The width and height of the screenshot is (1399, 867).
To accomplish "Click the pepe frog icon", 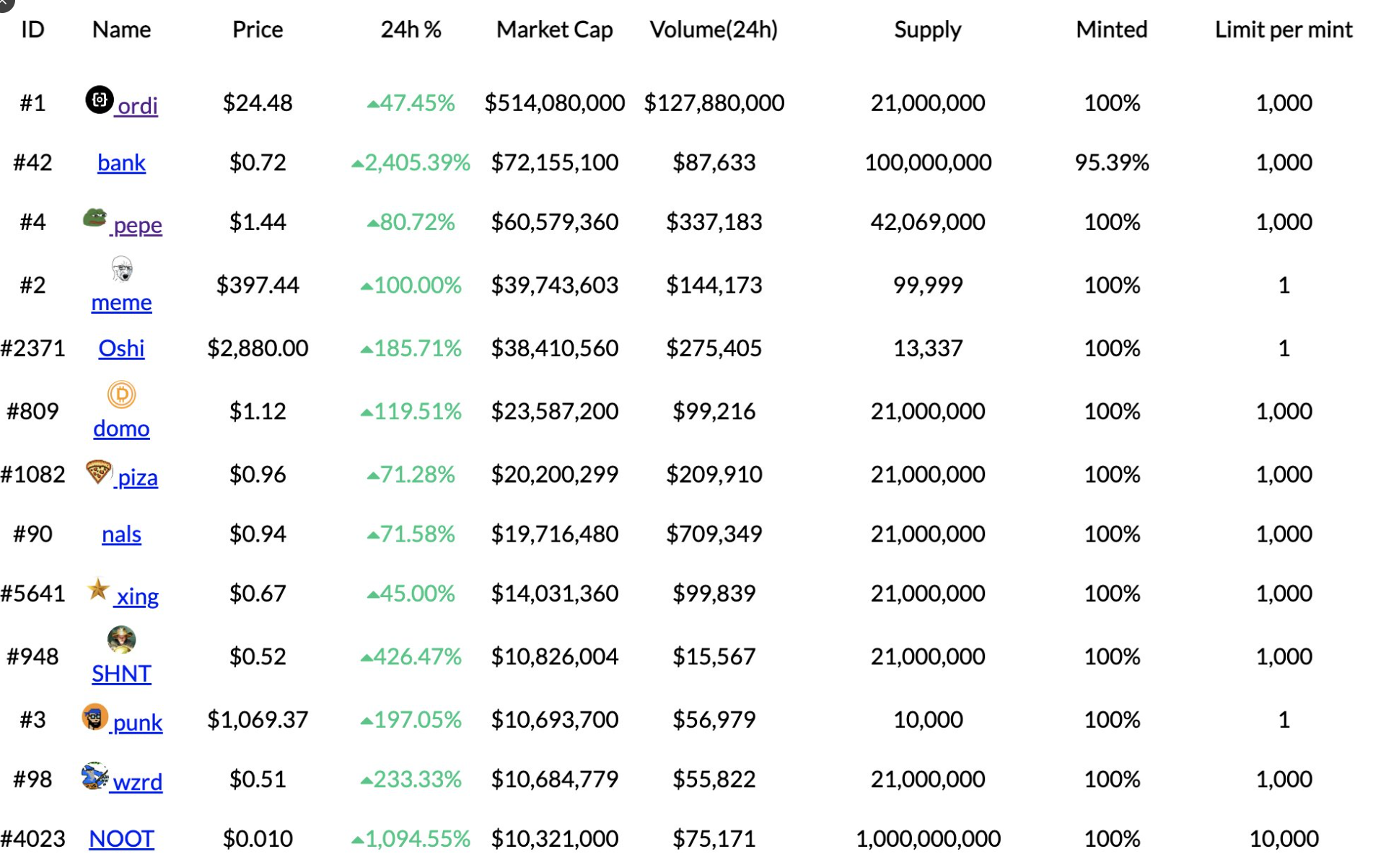I will (x=95, y=217).
